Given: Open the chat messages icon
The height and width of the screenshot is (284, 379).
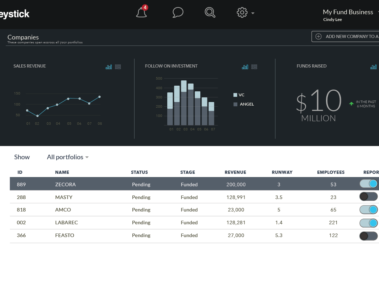Looking at the screenshot, I should coord(178,12).
